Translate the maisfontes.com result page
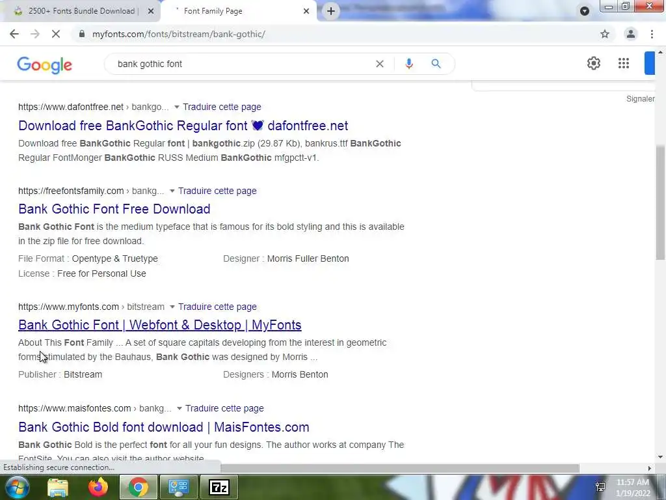The image size is (666, 500). [x=224, y=408]
